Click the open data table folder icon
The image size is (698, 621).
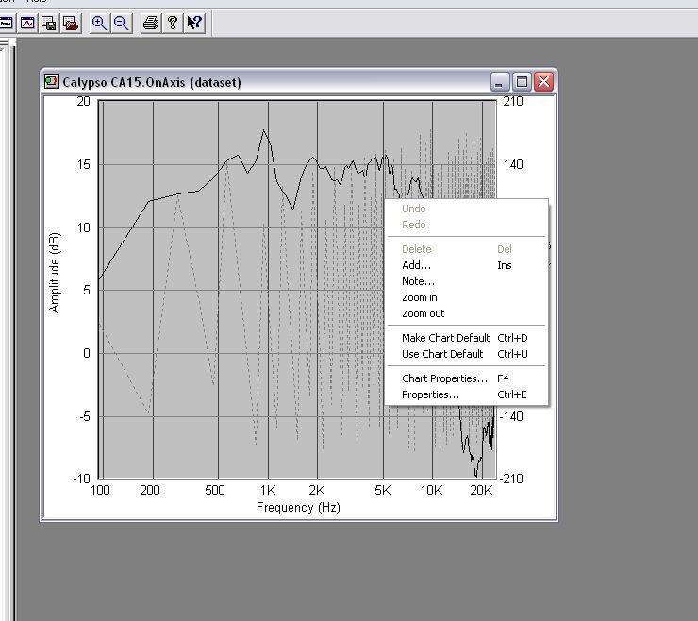click(71, 23)
